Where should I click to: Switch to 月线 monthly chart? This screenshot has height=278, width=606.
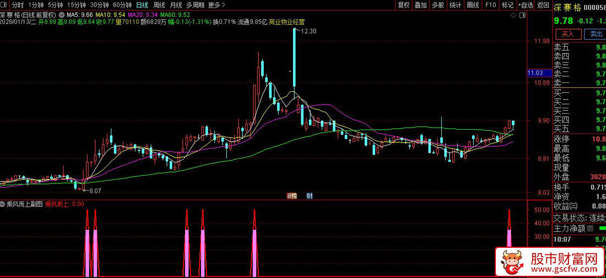click(x=176, y=5)
